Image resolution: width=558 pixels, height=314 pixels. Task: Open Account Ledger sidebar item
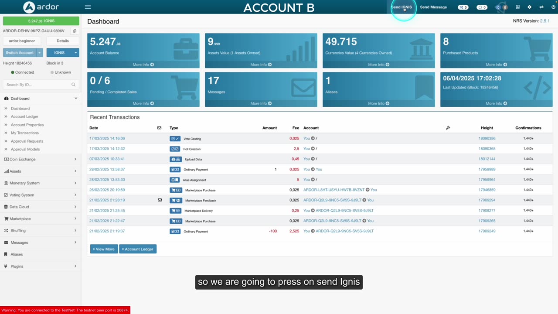pos(24,116)
